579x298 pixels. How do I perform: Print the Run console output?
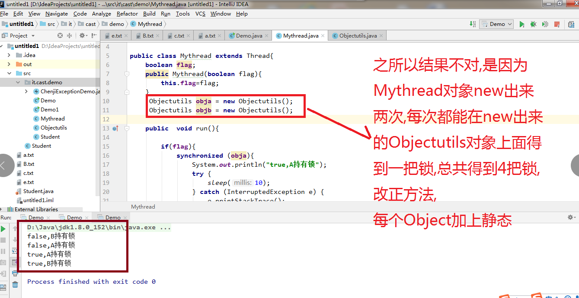15,273
